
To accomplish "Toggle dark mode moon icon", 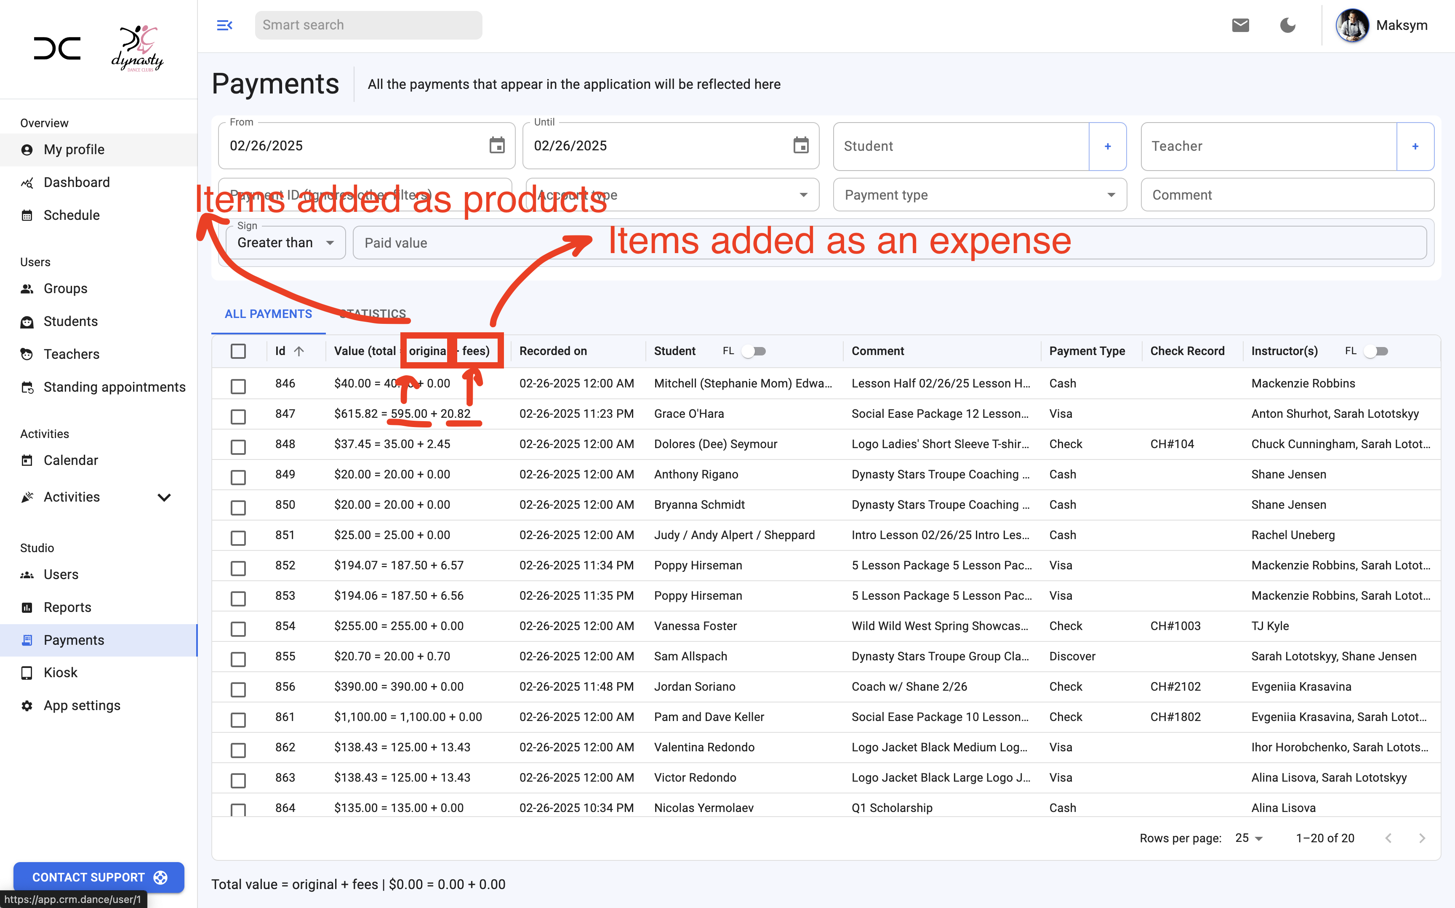I will (x=1287, y=25).
